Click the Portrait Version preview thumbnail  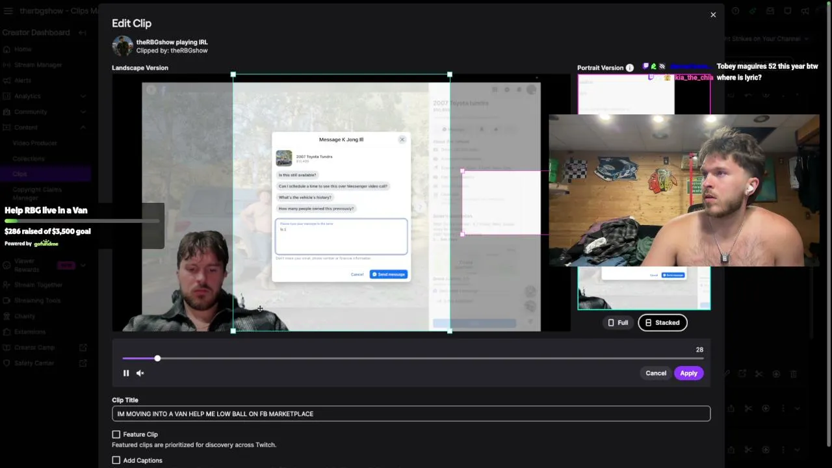643,192
